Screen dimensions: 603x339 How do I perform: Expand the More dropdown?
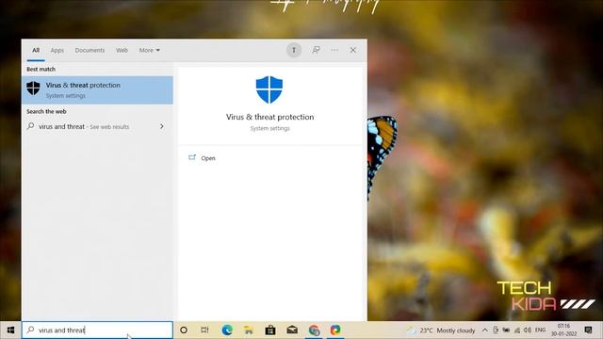[150, 50]
